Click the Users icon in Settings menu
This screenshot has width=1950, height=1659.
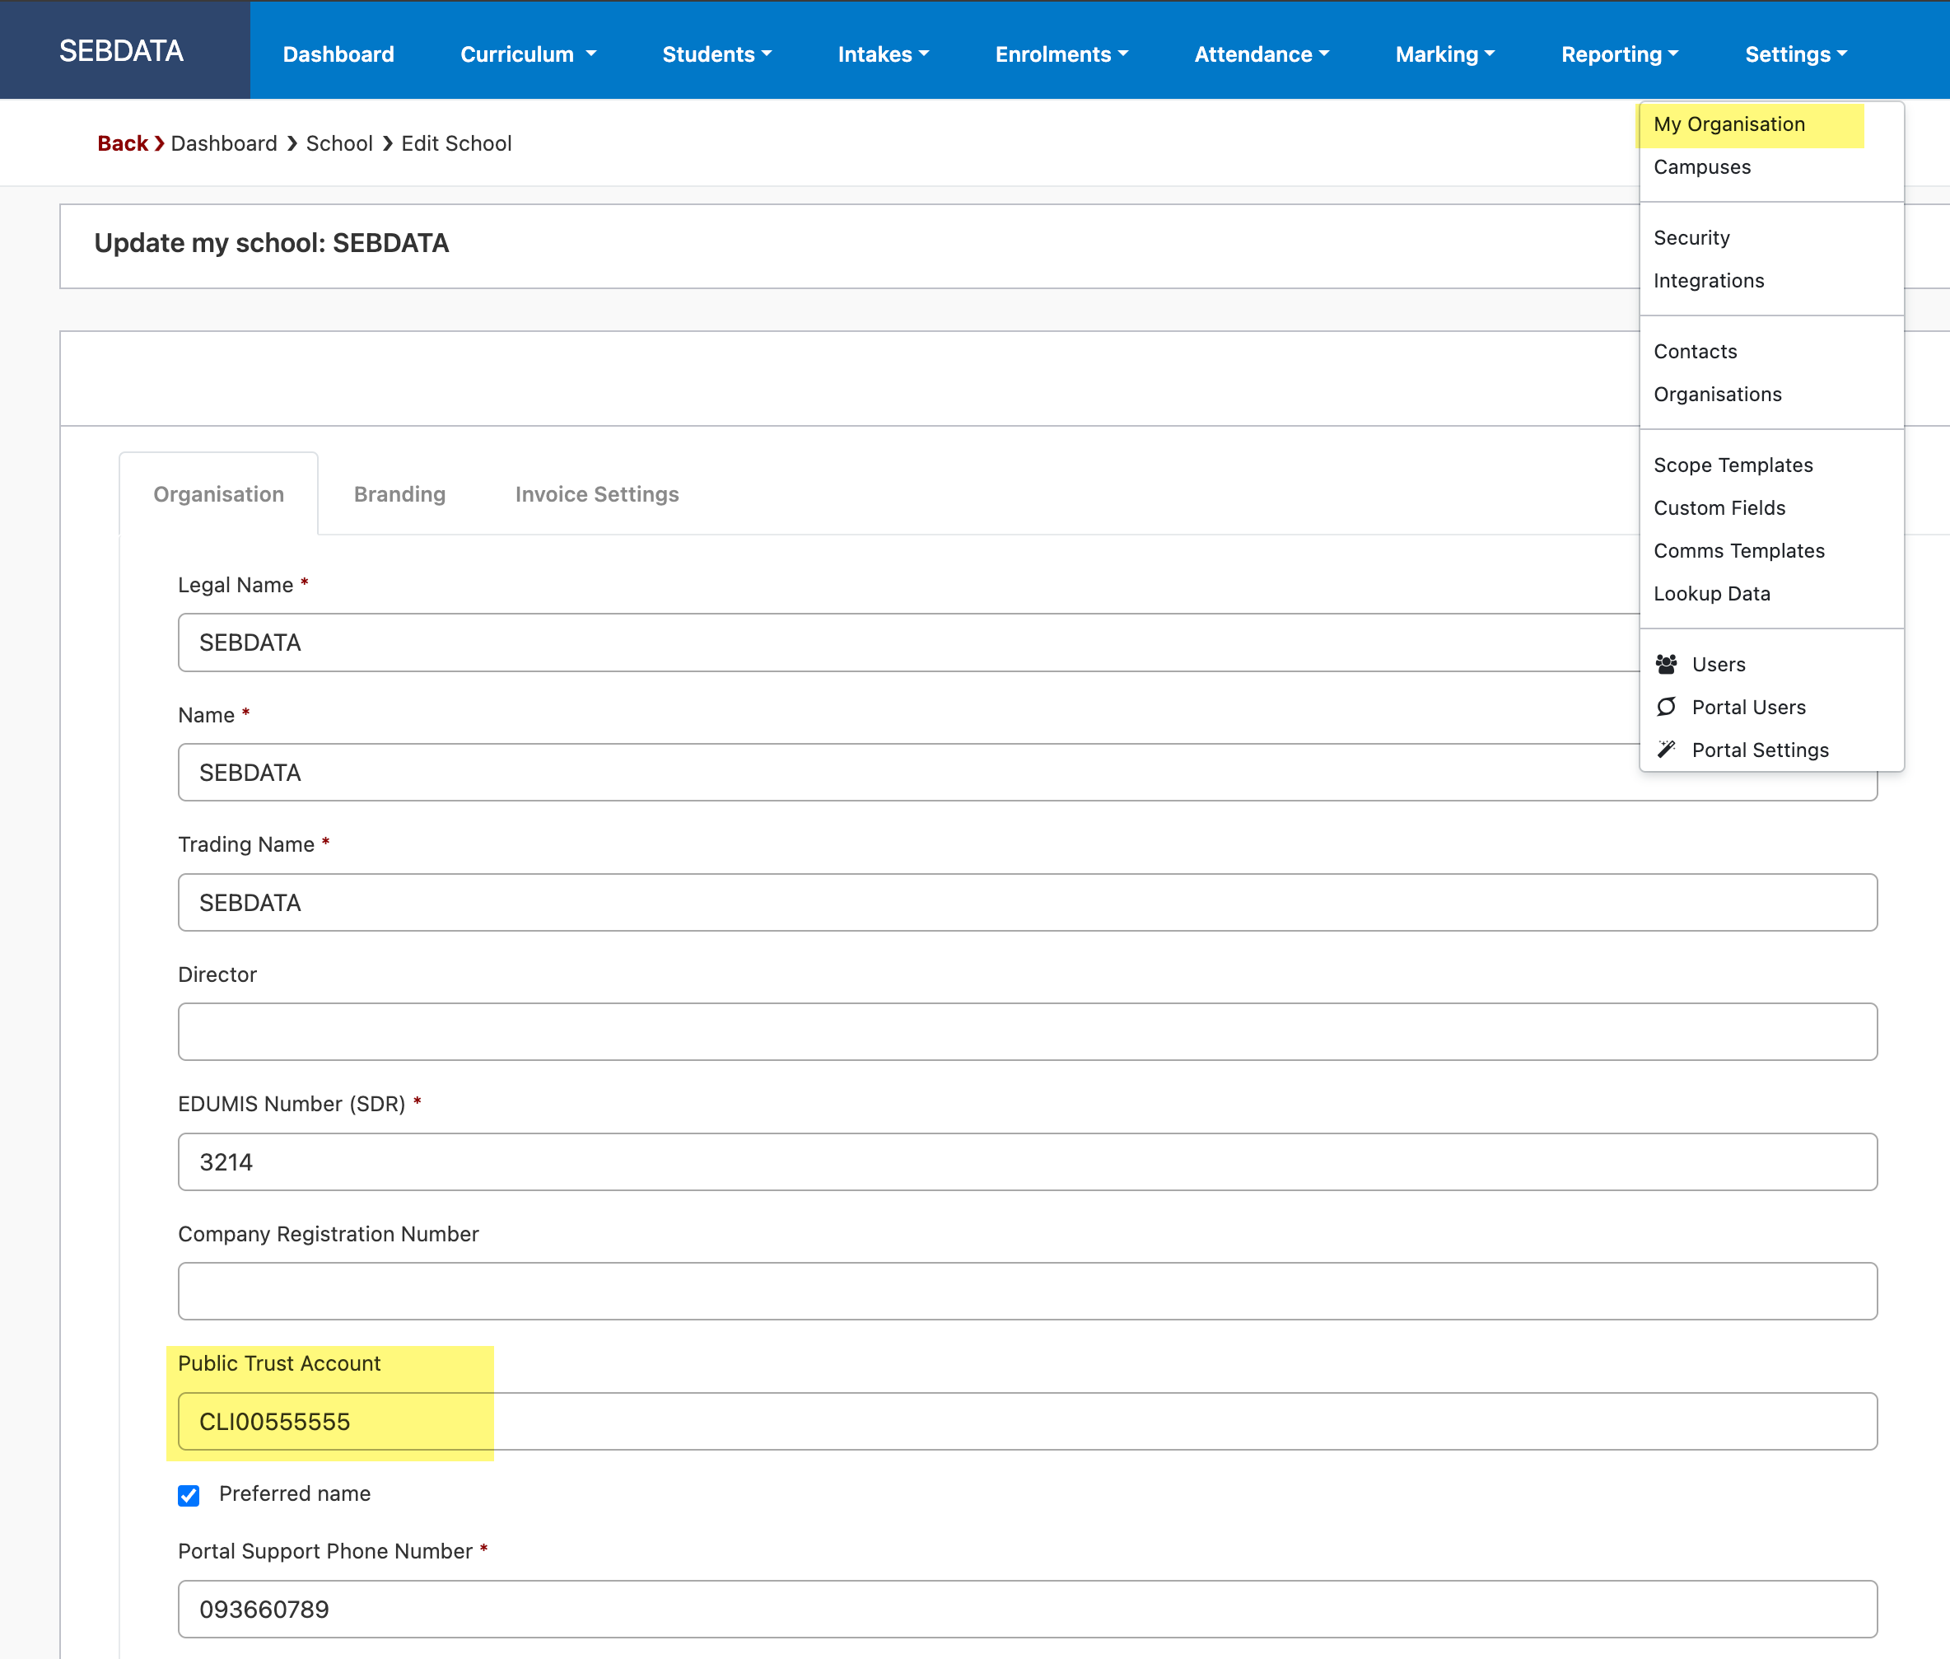coord(1665,663)
